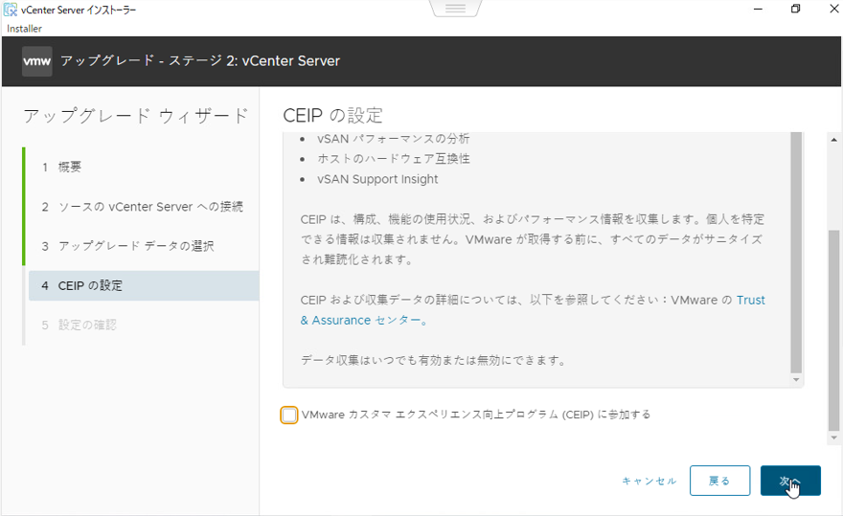This screenshot has width=843, height=516.
Task: Minimize the installer window
Action: [758, 9]
